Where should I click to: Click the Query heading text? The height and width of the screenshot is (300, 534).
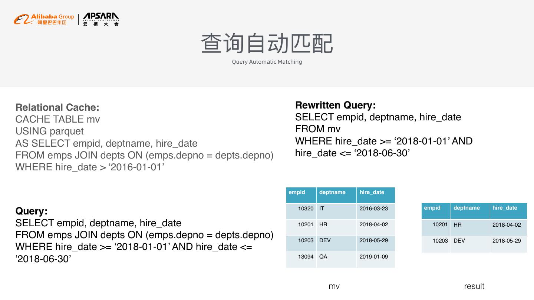click(x=32, y=211)
